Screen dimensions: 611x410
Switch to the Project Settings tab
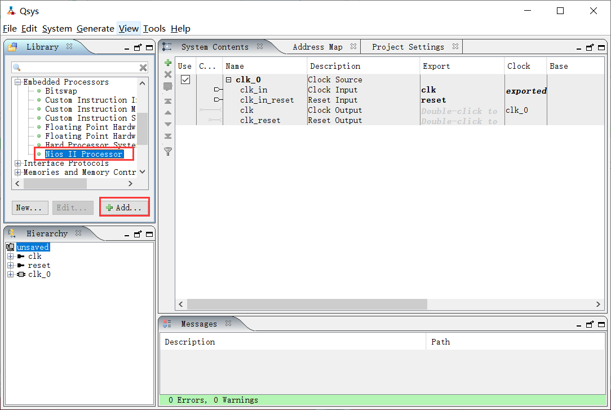tap(408, 47)
